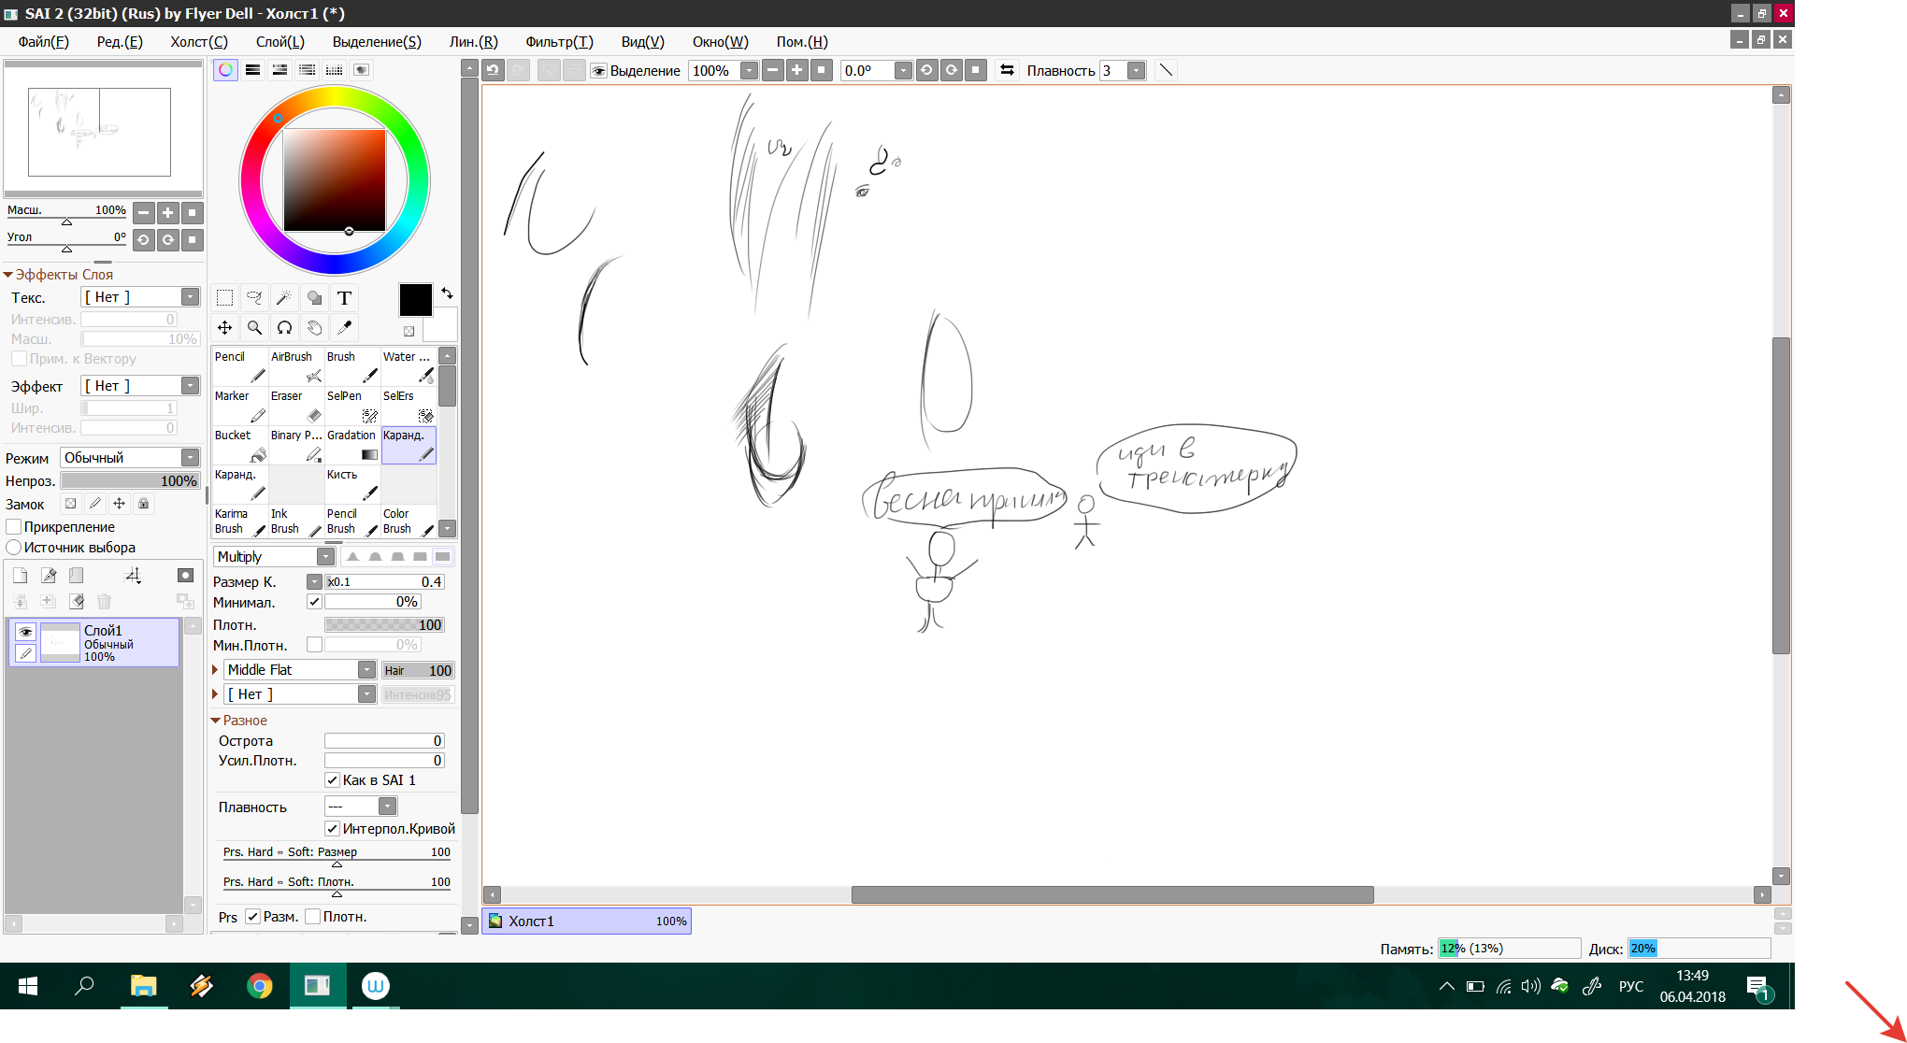
Task: Enable the Прикрепление checkbox
Action: tap(14, 527)
